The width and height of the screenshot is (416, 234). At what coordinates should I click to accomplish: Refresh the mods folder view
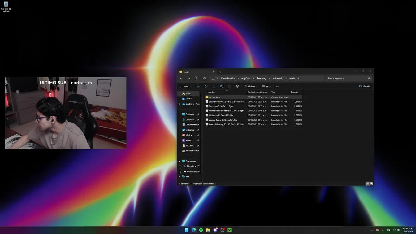click(x=204, y=78)
